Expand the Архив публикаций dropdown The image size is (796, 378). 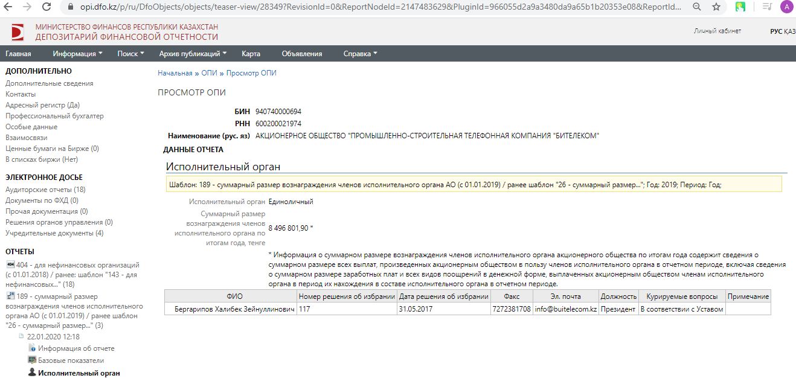point(193,54)
